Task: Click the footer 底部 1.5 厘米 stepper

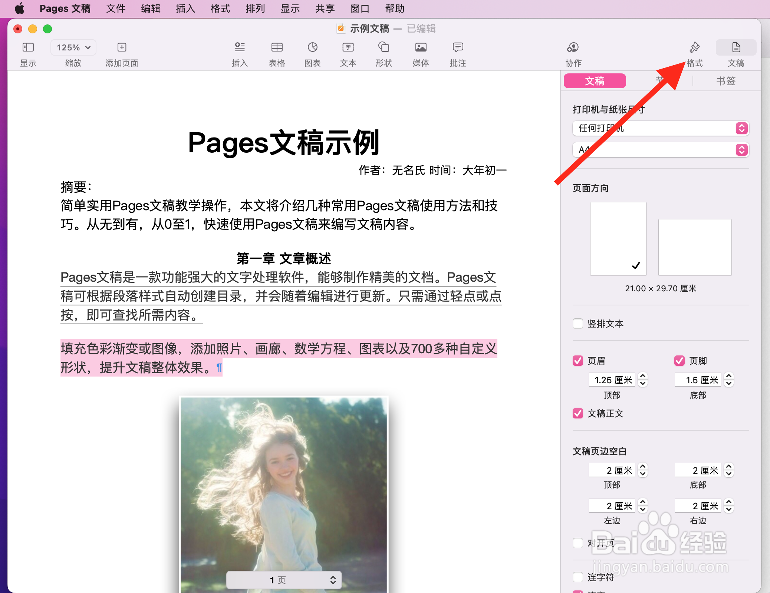Action: point(729,380)
